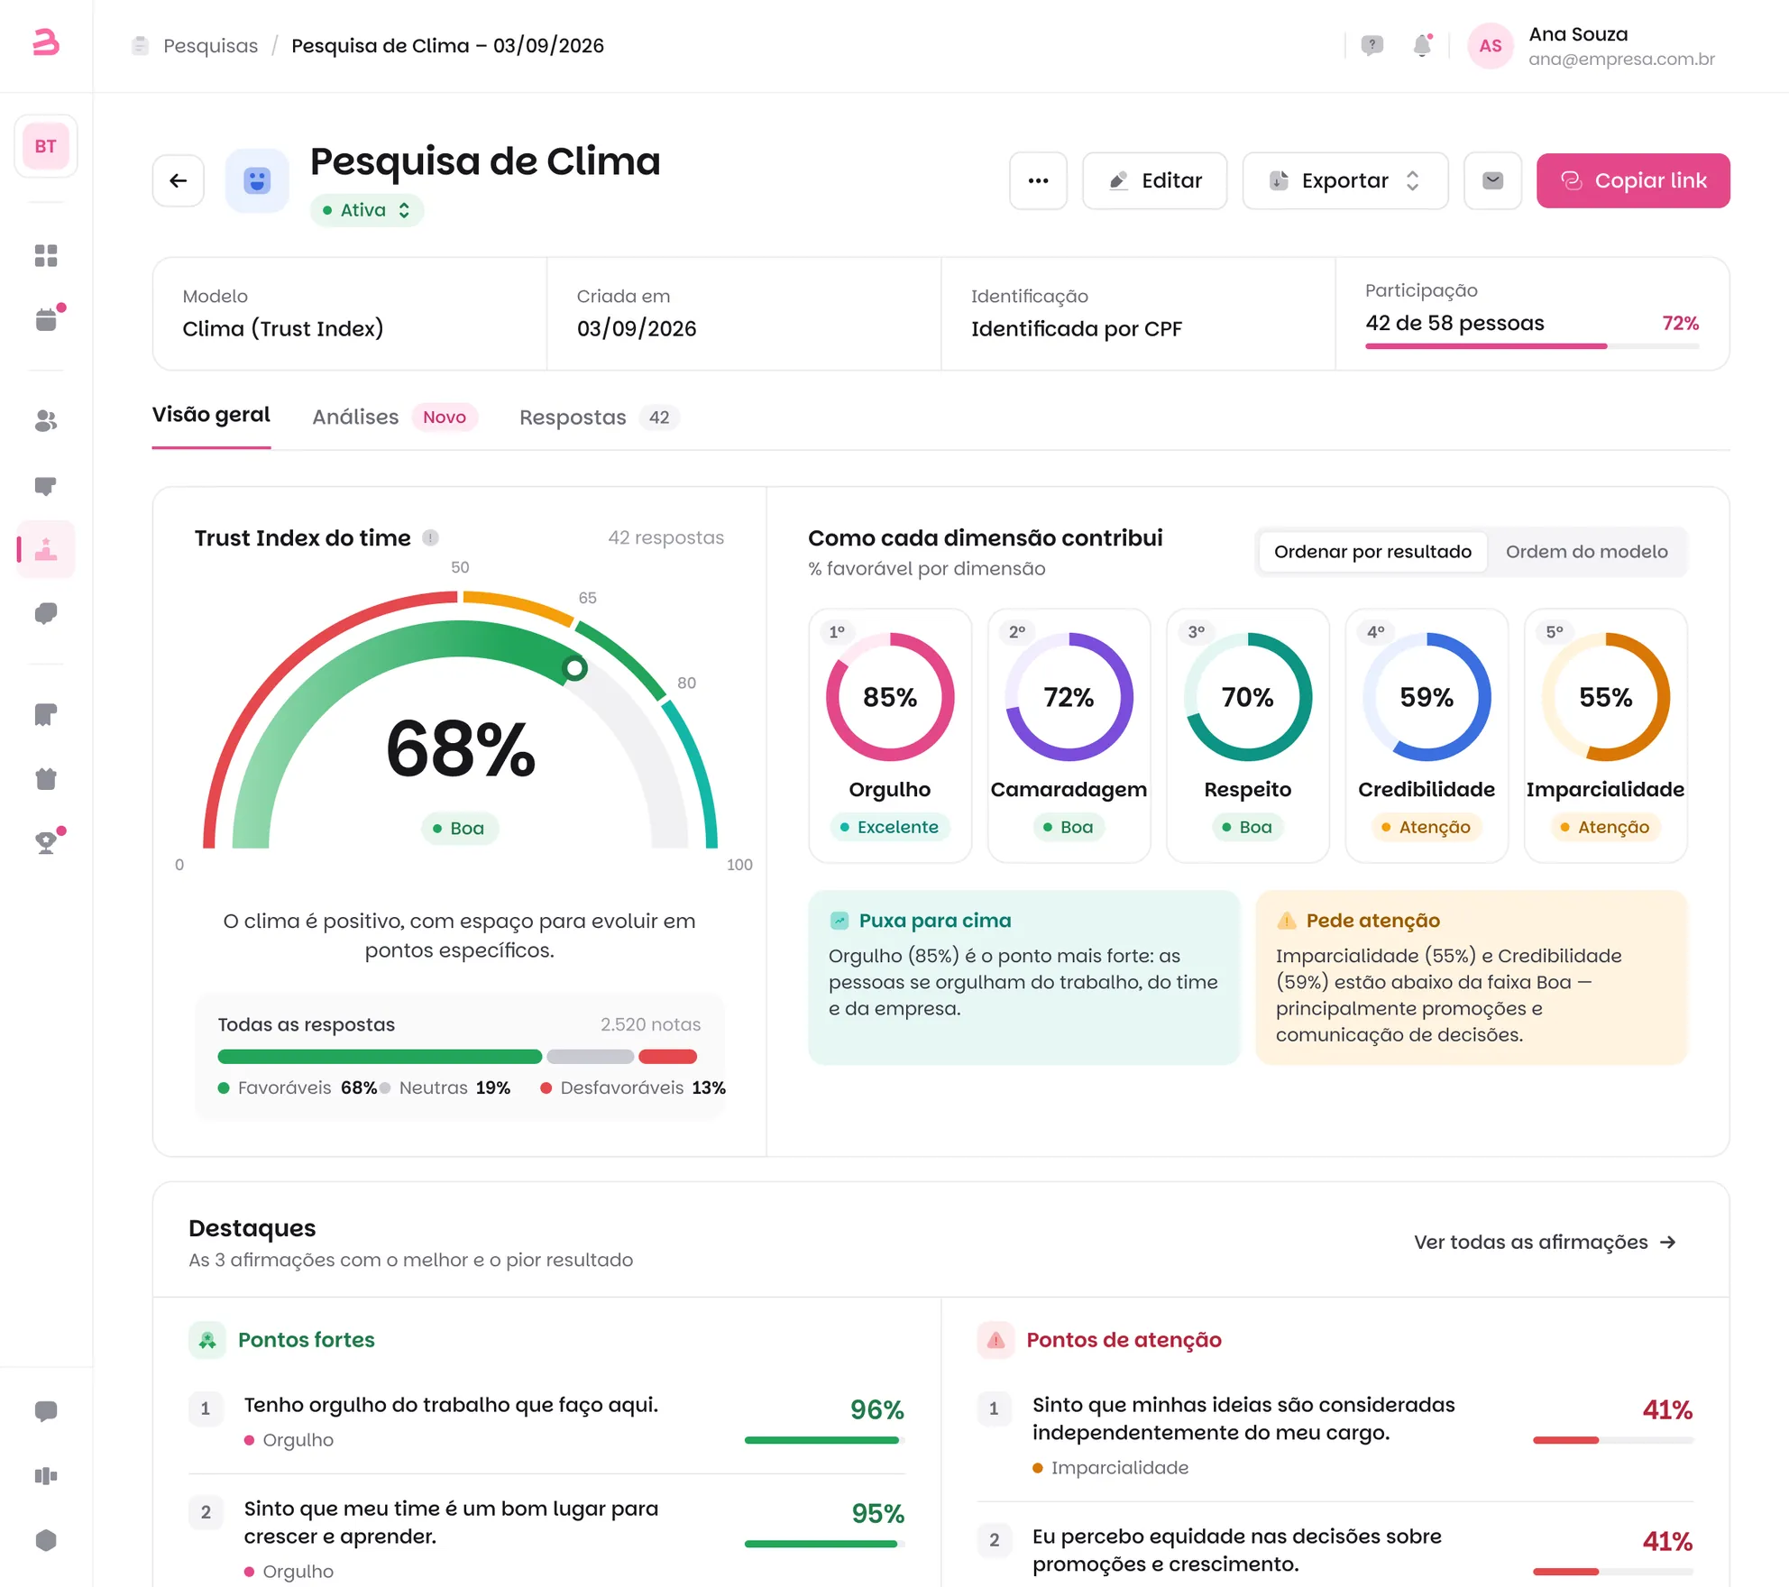The width and height of the screenshot is (1789, 1587).
Task: Click the Participação progress bar
Action: (1532, 346)
